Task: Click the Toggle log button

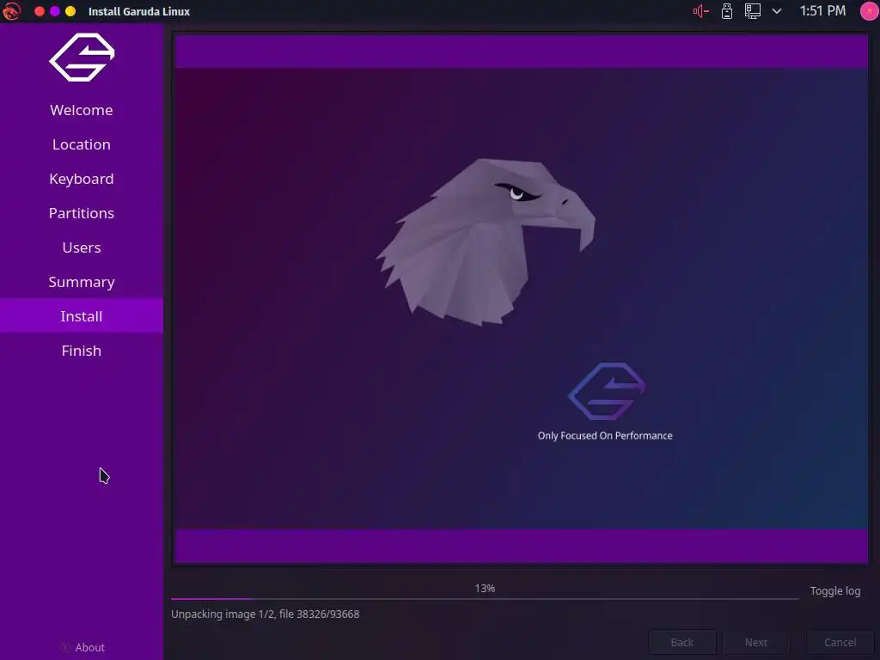Action: (x=835, y=591)
